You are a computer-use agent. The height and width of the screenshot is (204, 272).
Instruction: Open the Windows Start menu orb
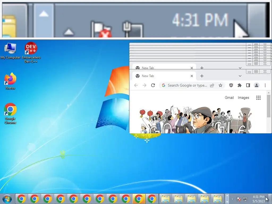tap(7, 199)
